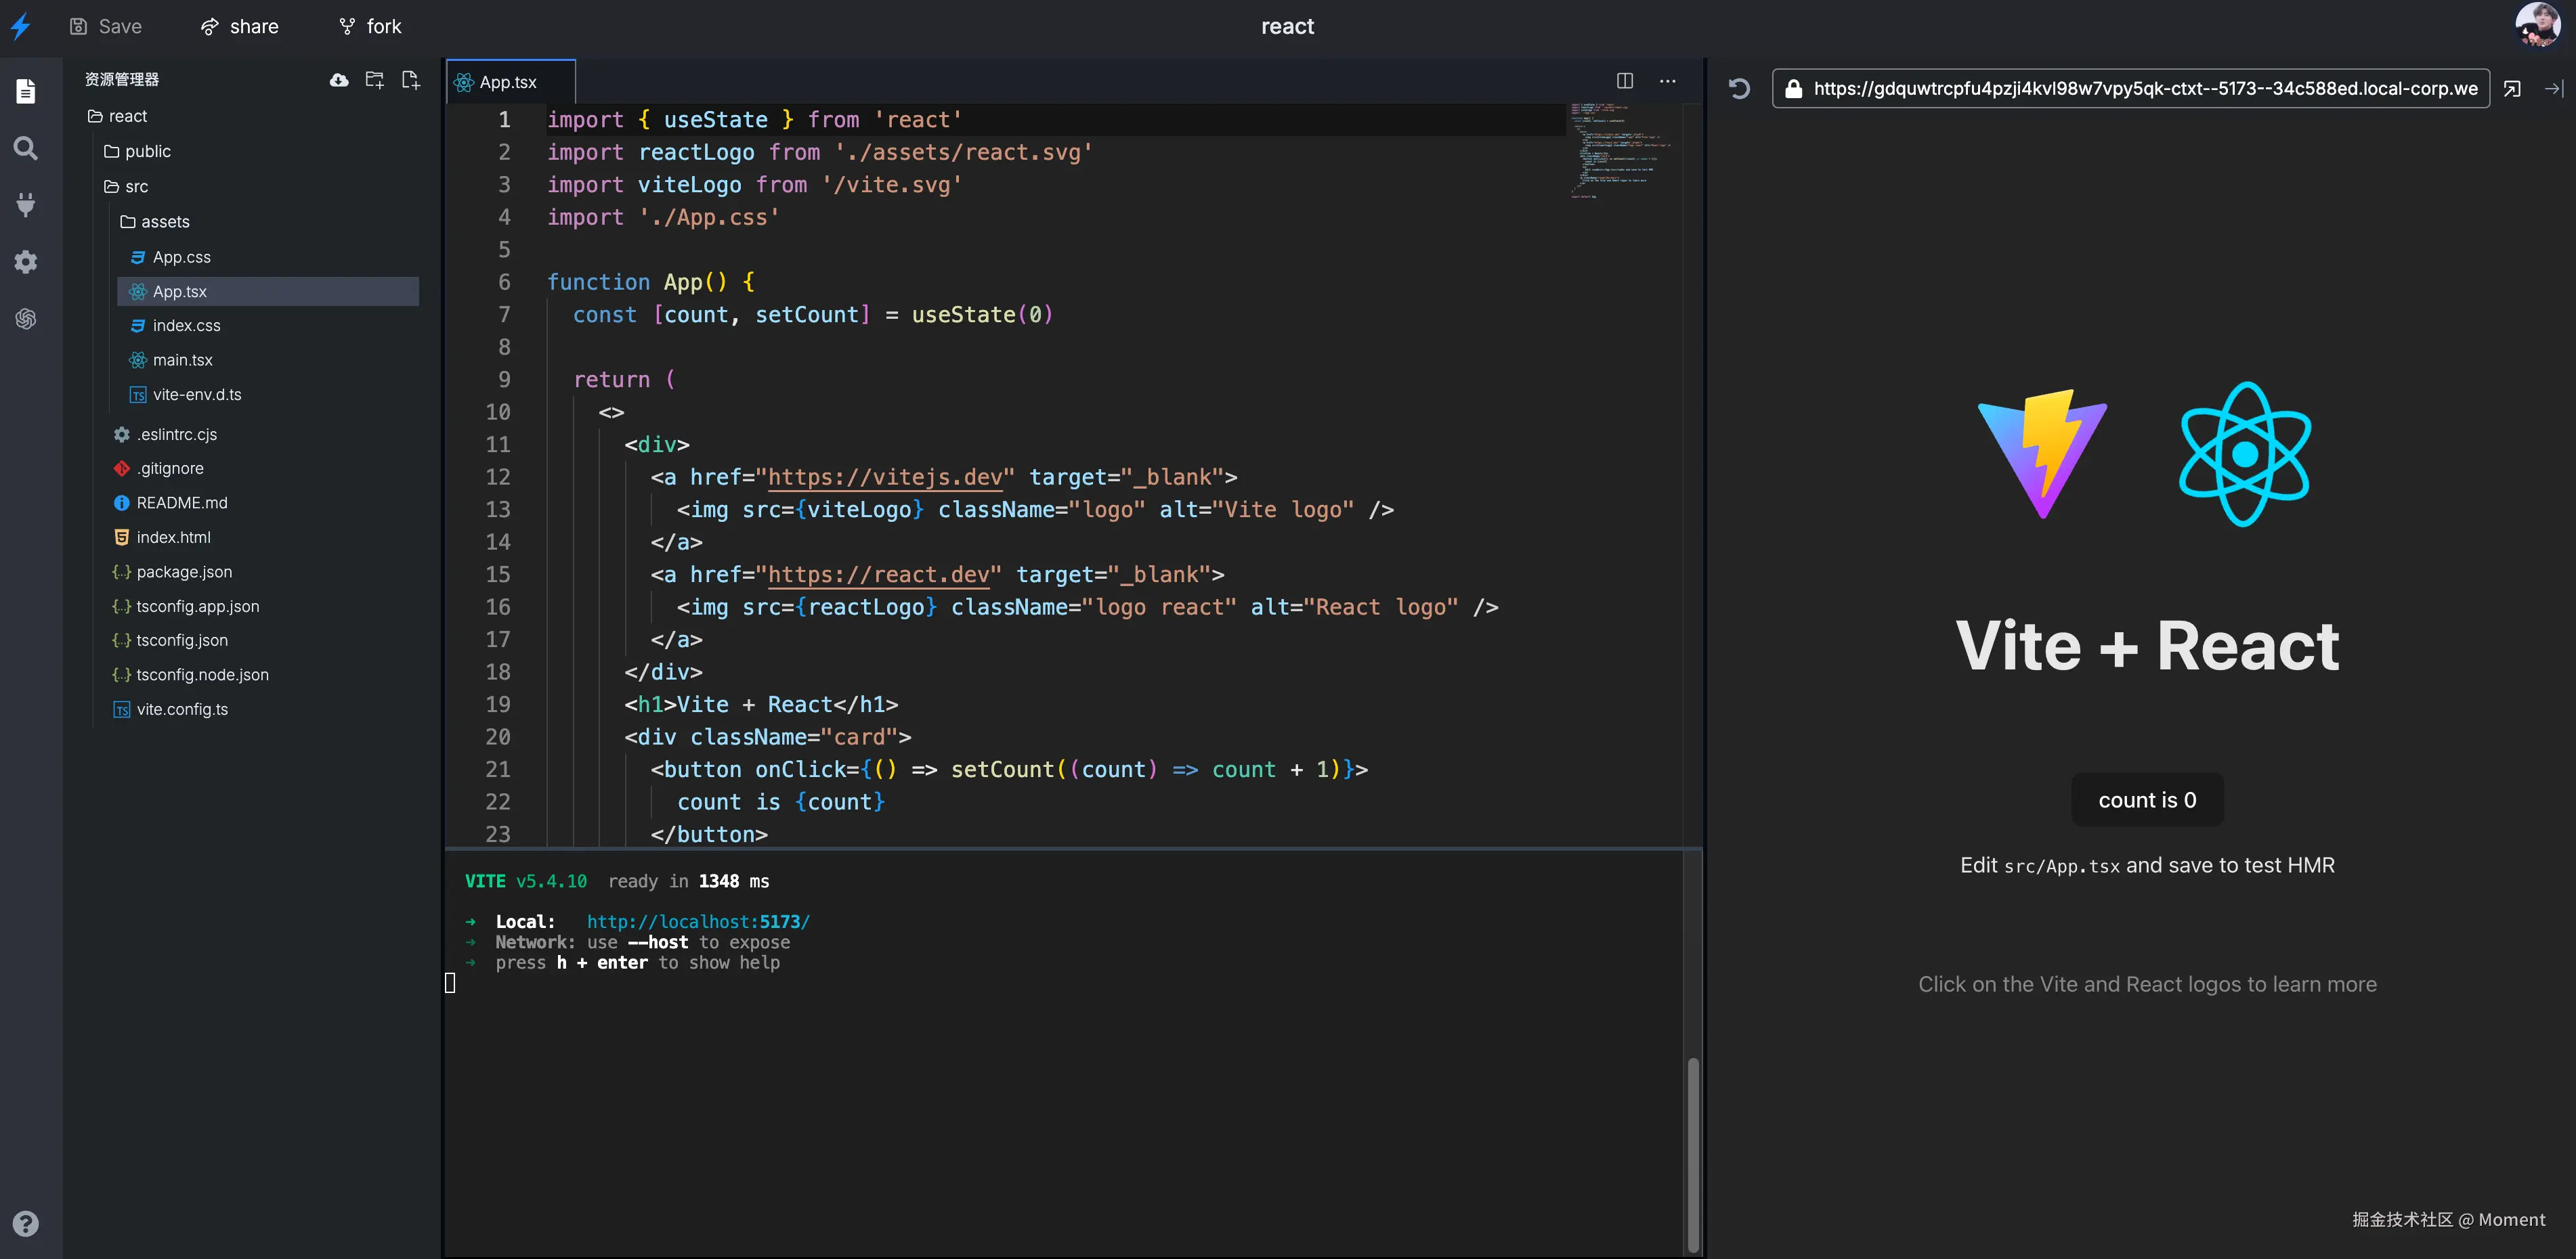Click the user avatar

[2537, 25]
